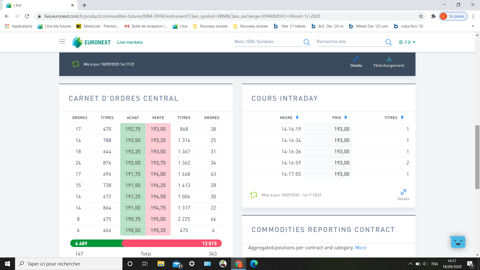Image resolution: width=480 pixels, height=270 pixels.
Task: Show hidden bookmarks with the chevron
Action: [472, 26]
